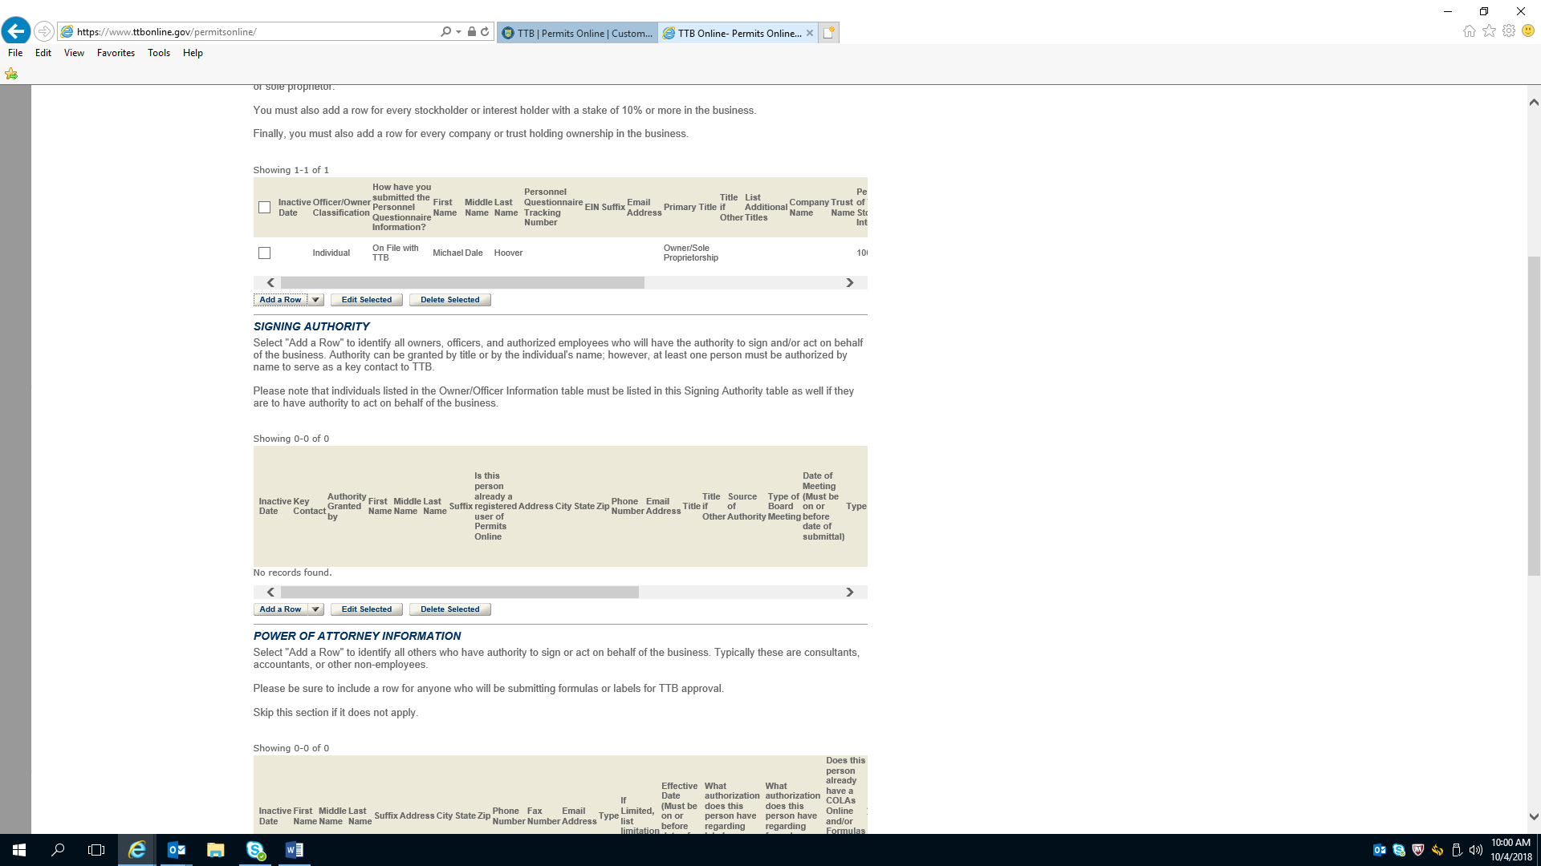Open the browser settings gear icon

[1509, 31]
